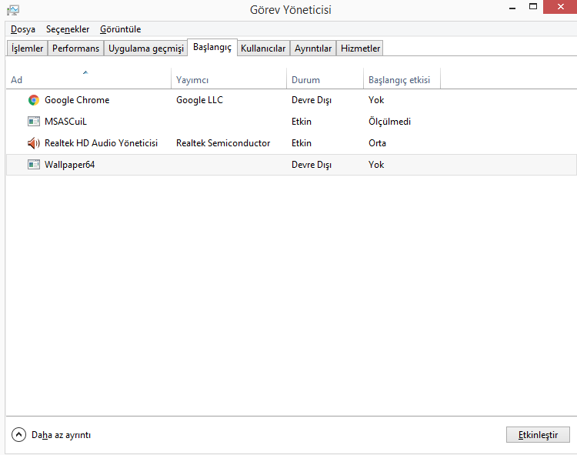
Task: Open the Seçenekler menu
Action: pos(68,29)
